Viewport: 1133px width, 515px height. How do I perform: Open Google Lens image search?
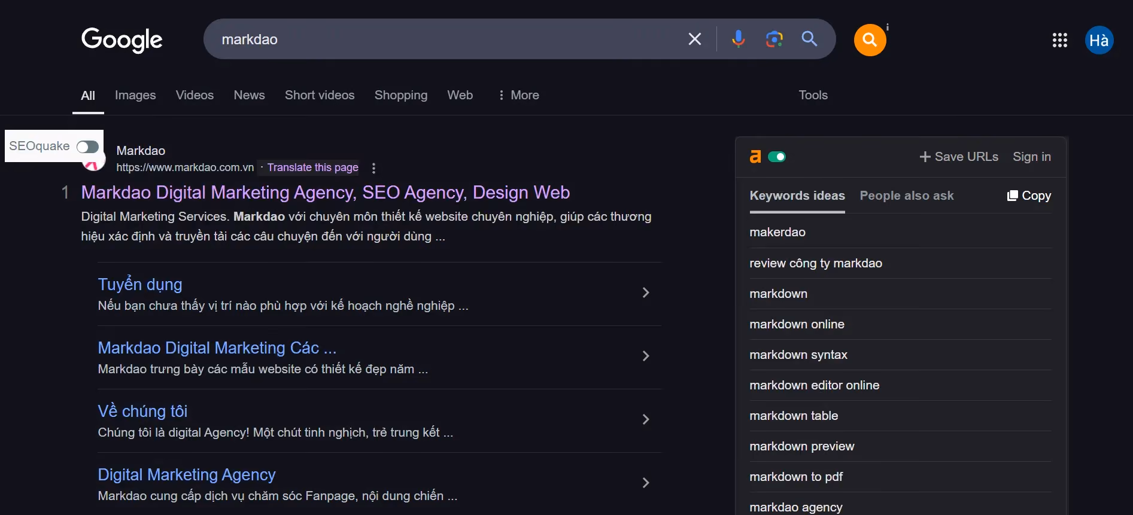(x=774, y=39)
